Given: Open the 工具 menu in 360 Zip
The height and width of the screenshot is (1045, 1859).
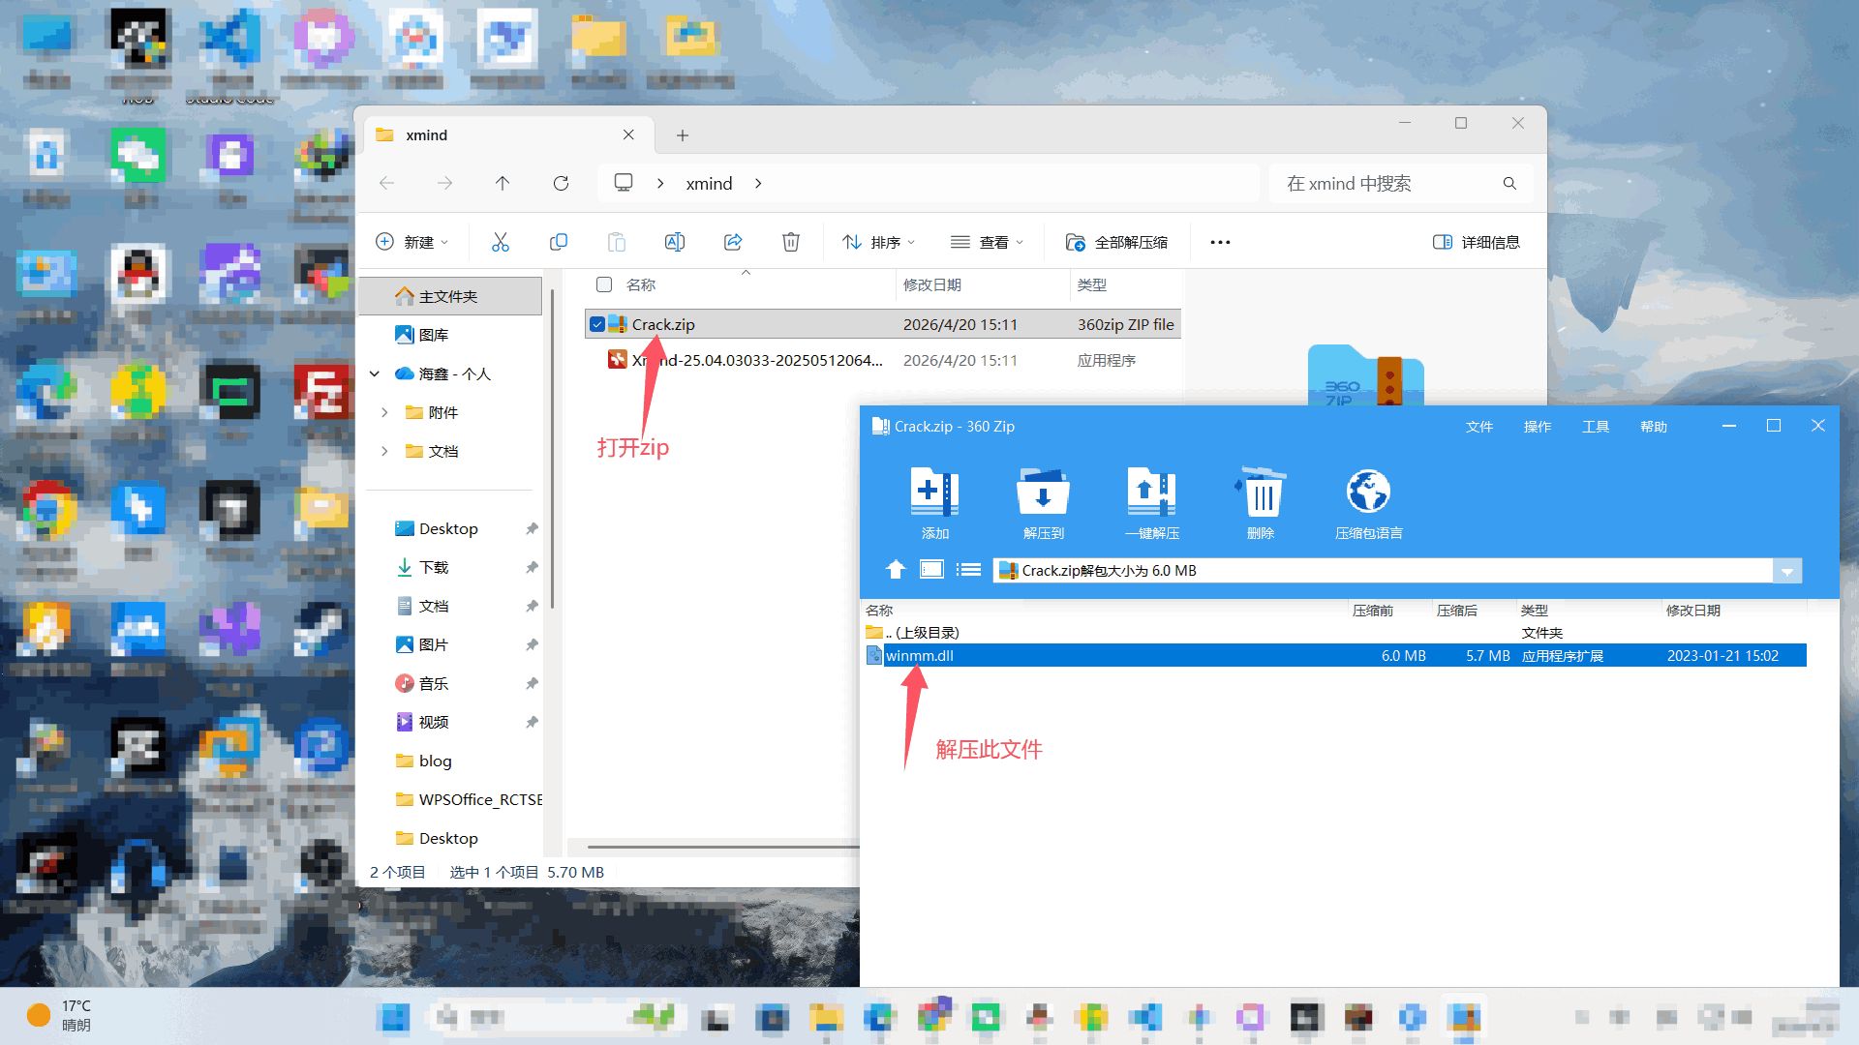Looking at the screenshot, I should click(1595, 427).
